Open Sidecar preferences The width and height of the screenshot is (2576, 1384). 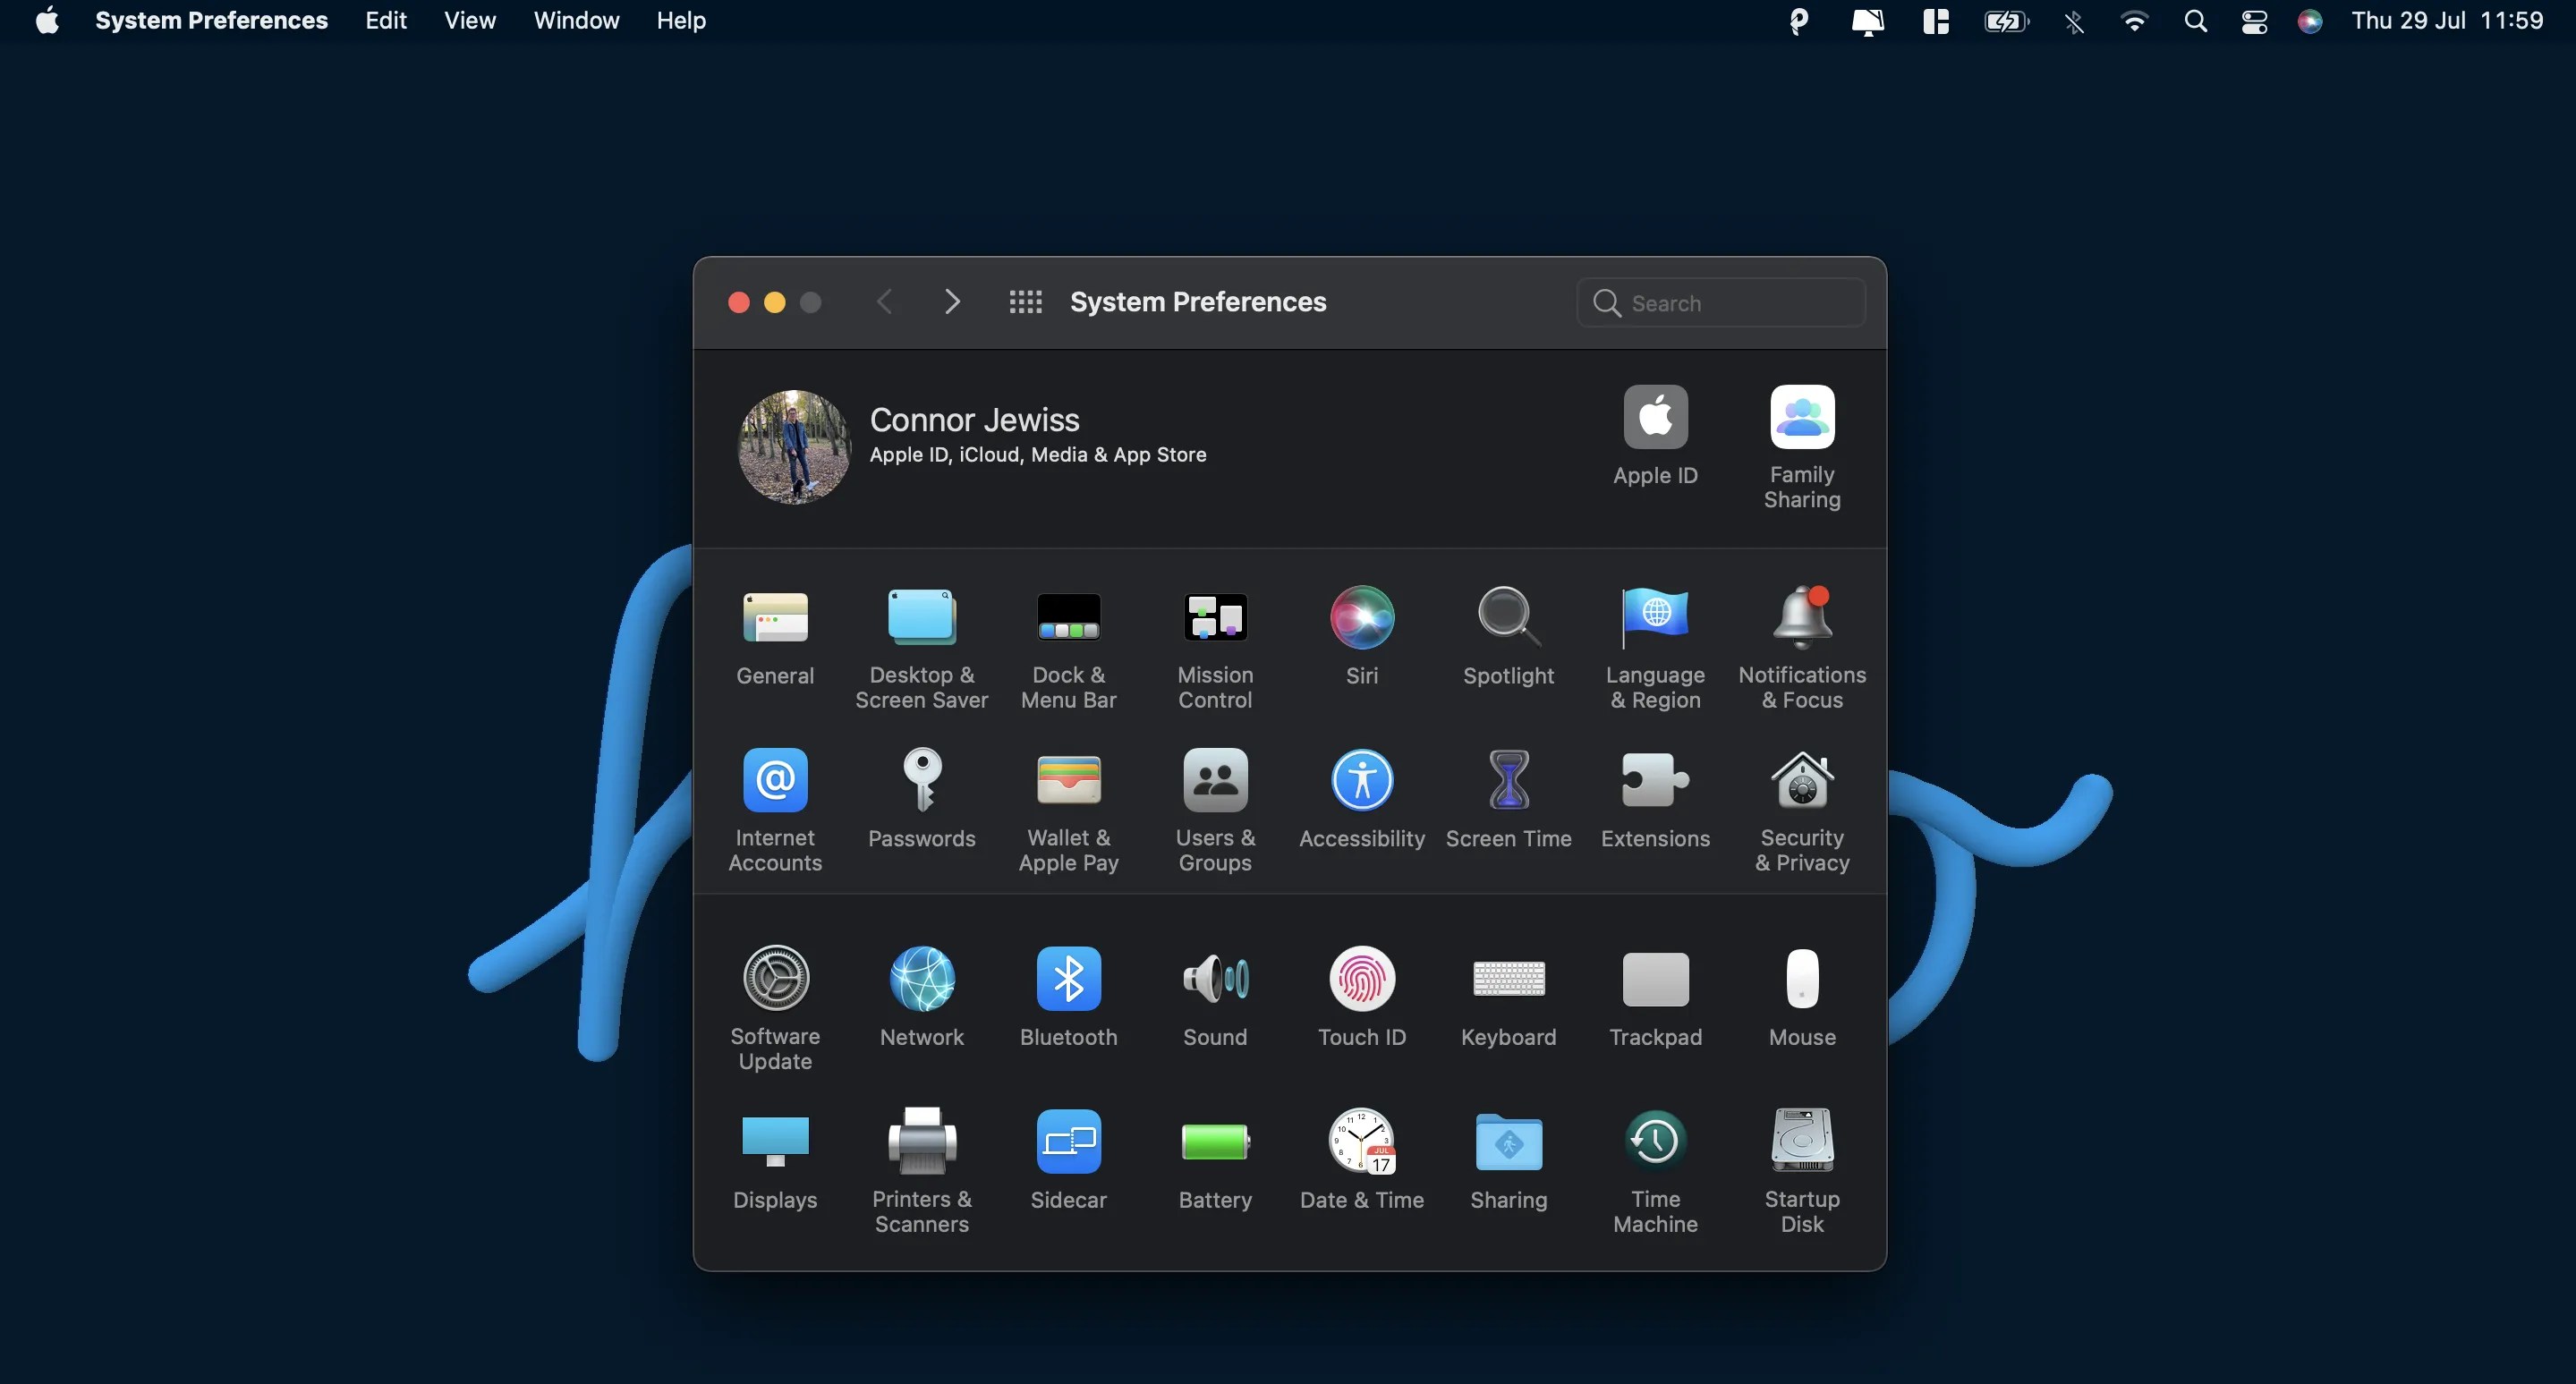click(1068, 1160)
